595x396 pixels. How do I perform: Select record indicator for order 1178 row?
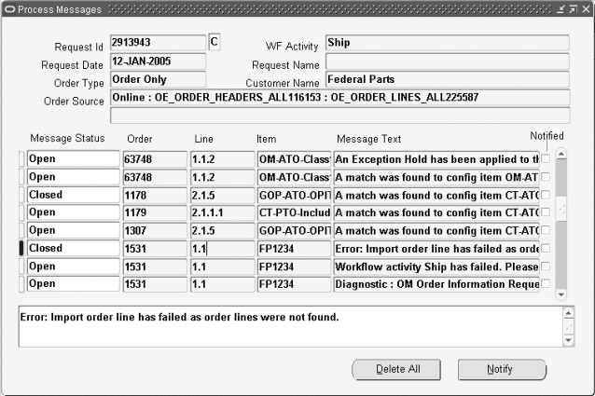point(21,195)
